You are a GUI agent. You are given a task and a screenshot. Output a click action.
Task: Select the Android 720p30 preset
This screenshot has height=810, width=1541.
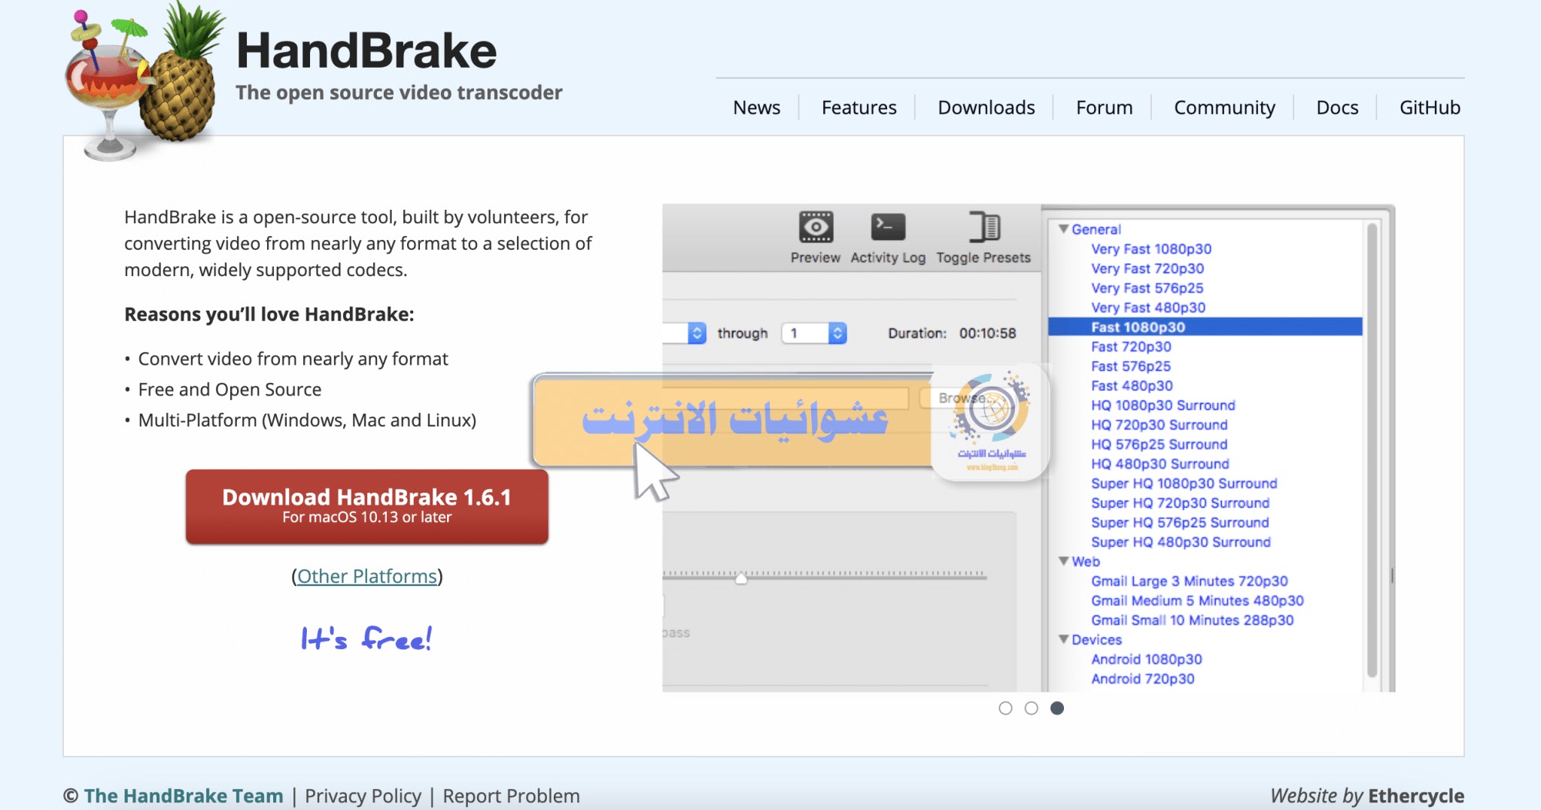[1142, 679]
